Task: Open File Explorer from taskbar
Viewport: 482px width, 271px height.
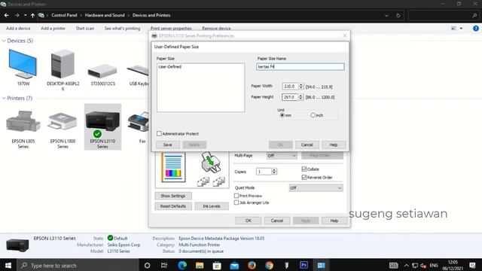Action: pos(200,265)
